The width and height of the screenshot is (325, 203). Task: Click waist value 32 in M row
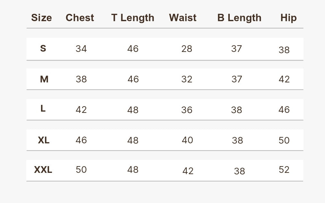click(187, 79)
